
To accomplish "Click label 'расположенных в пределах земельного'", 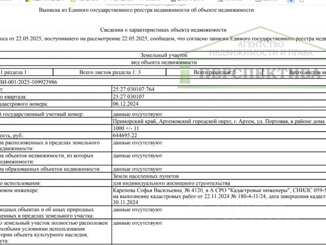I will [x=52, y=143].
